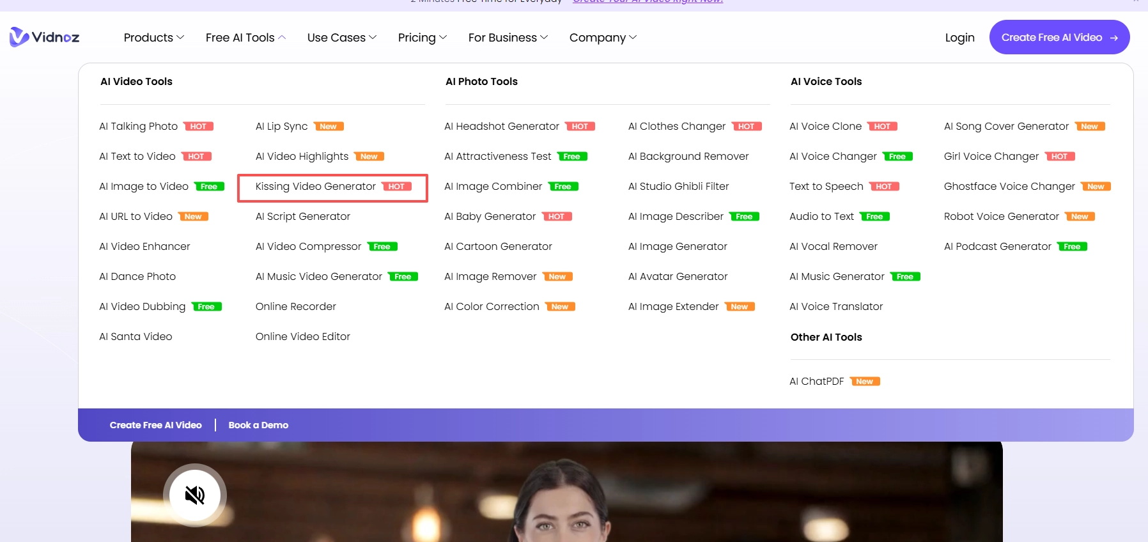Click the Vidnoz logo icon
1148x542 pixels.
20,37
